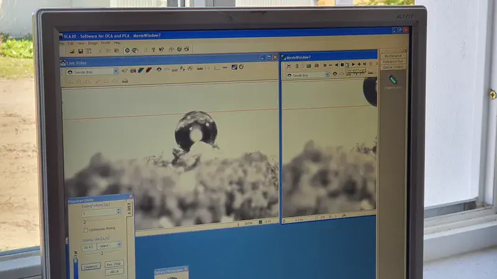Viewport: 497px width, 279px height.
Task: Click the Rev. Disp. button
Action: (x=114, y=264)
